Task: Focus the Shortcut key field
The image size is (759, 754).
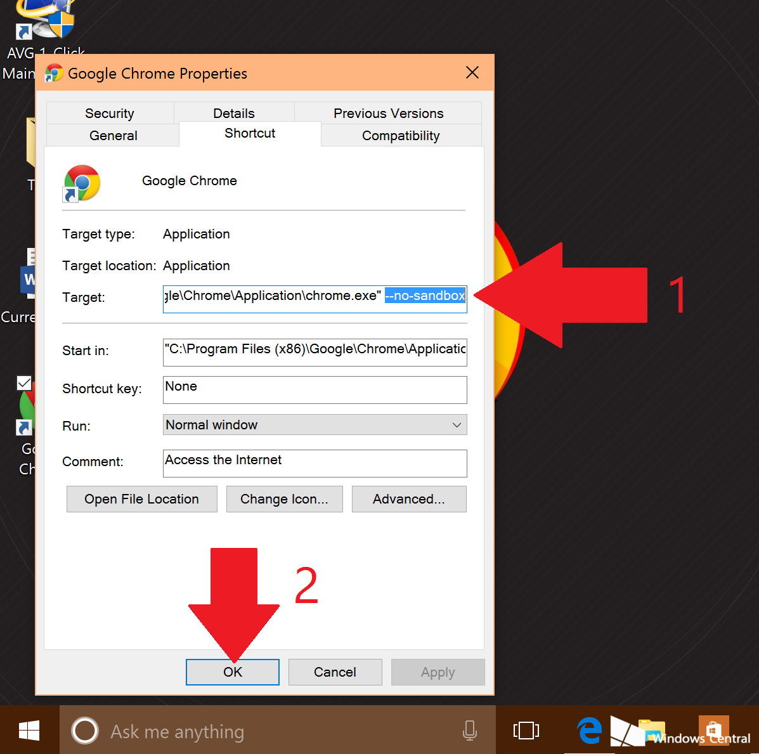Action: pos(315,390)
